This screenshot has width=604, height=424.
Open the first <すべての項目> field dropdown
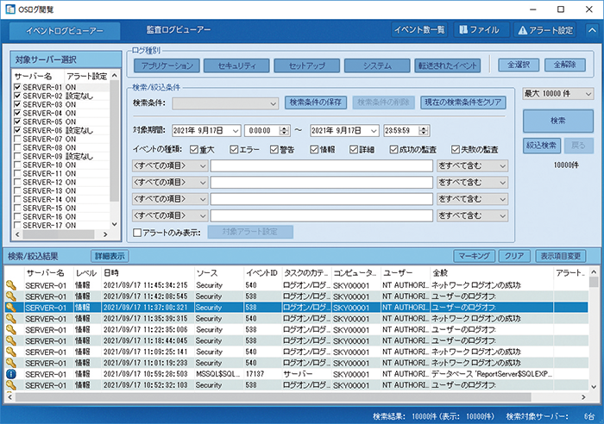[x=170, y=165]
